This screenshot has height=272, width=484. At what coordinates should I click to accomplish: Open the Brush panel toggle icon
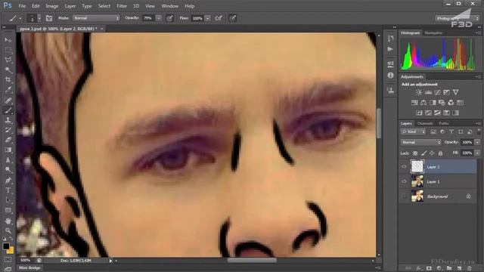pyautogui.click(x=48, y=18)
